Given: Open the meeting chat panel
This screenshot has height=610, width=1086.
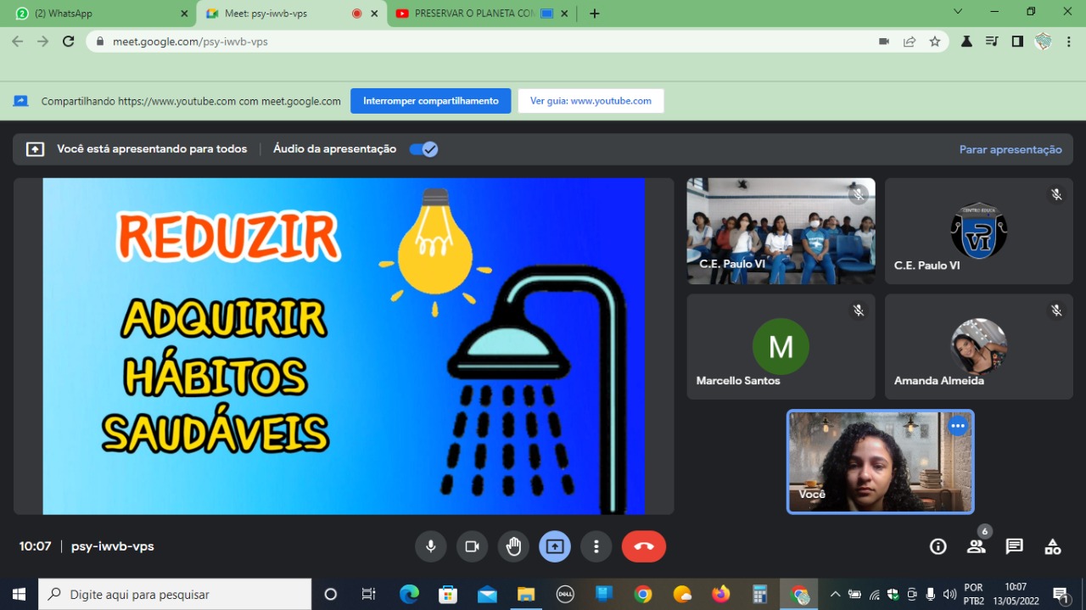Looking at the screenshot, I should coord(1014,546).
